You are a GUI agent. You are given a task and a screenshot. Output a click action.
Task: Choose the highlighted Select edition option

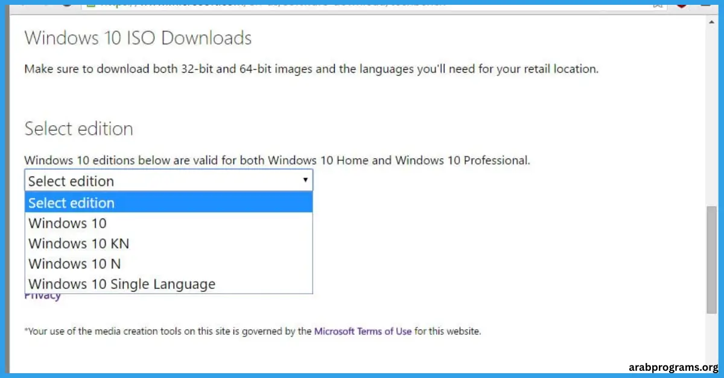tap(169, 203)
